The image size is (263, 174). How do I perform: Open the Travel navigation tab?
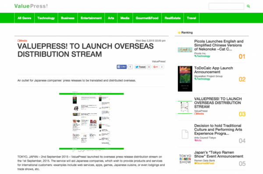click(x=192, y=18)
